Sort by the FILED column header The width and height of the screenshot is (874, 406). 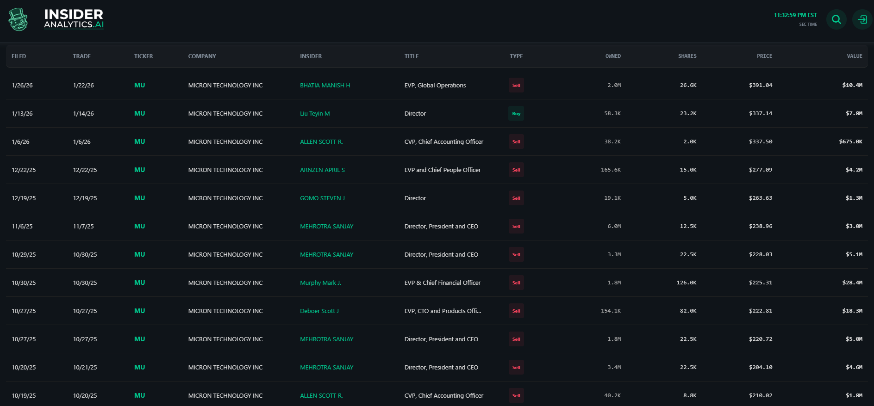(x=19, y=56)
